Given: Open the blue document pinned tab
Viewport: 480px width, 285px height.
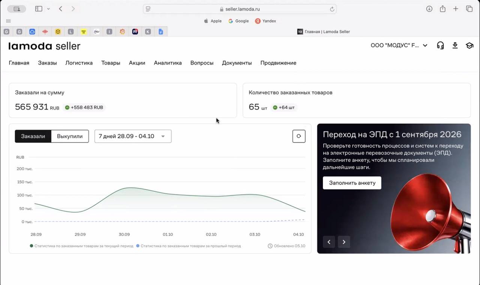Looking at the screenshot, I should (161, 32).
